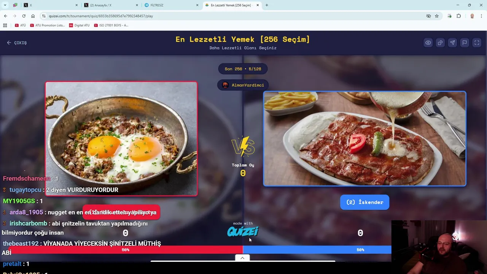Click the pinned extension icon near the star

point(449,16)
